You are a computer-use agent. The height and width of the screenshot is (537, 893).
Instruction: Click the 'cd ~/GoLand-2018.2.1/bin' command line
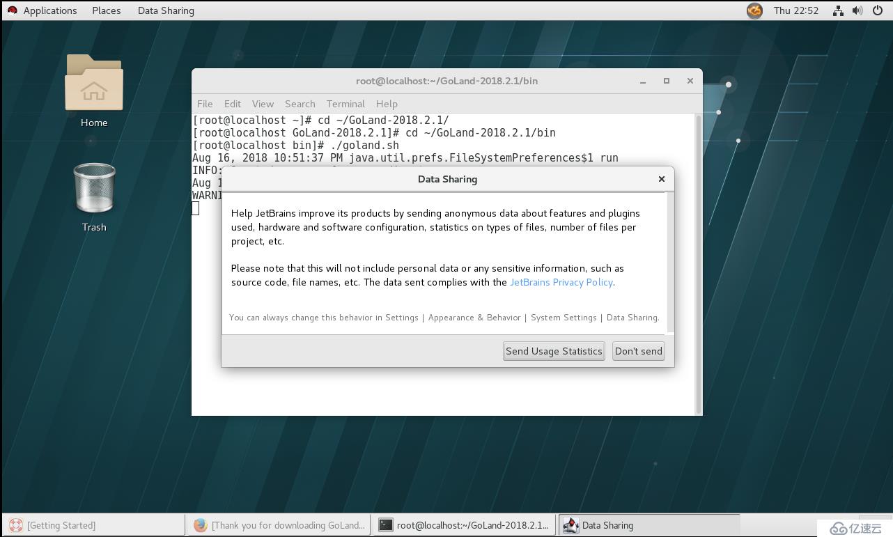point(374,132)
